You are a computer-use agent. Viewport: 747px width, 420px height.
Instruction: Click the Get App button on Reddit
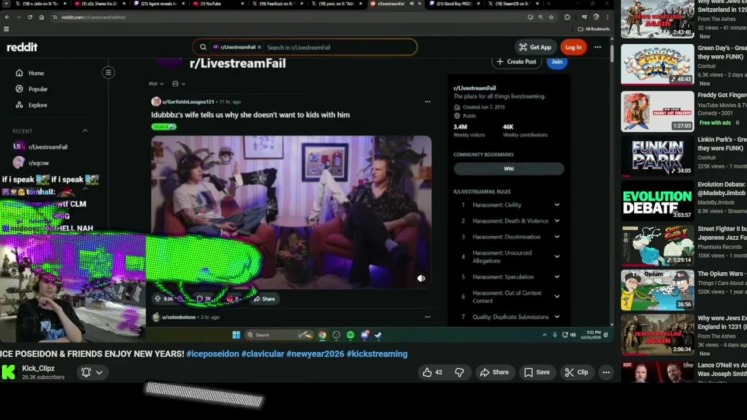click(x=535, y=47)
